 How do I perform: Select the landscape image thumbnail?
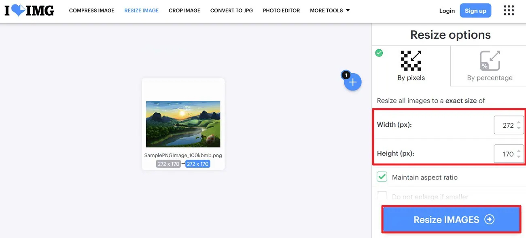[x=183, y=124]
